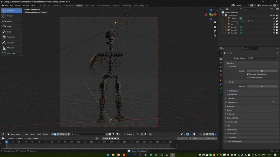Click the Select Box tool
Viewport: 280px width, 157px height.
click(x=12, y=11)
